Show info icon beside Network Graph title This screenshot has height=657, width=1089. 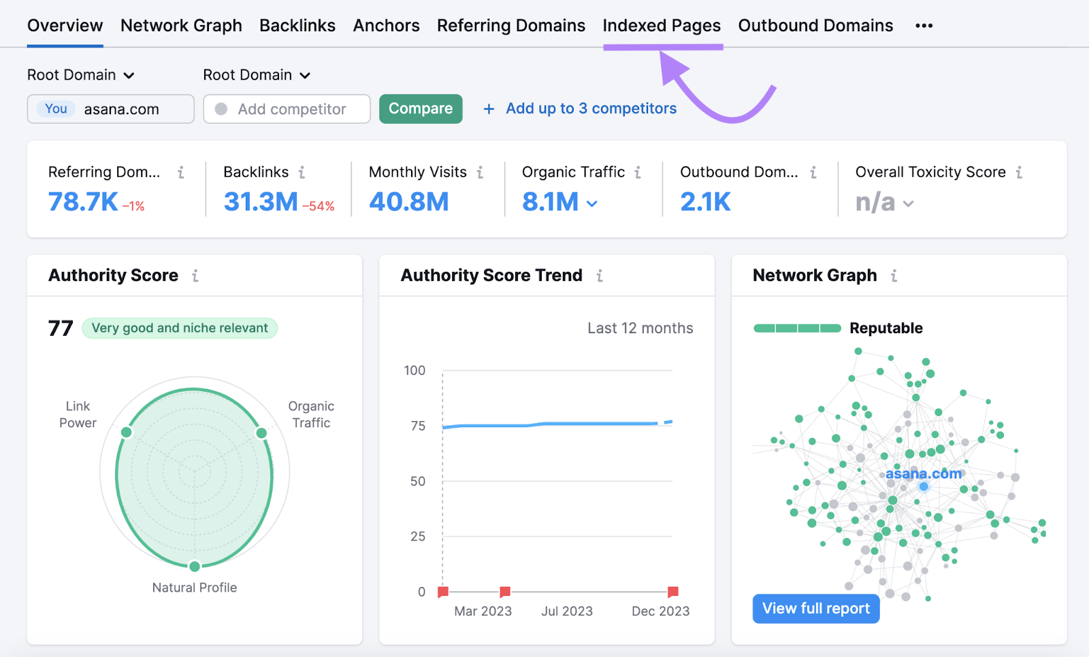[x=894, y=276]
